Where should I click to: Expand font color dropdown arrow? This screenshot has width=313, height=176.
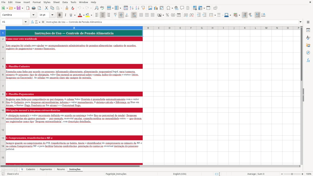coord(83,15)
